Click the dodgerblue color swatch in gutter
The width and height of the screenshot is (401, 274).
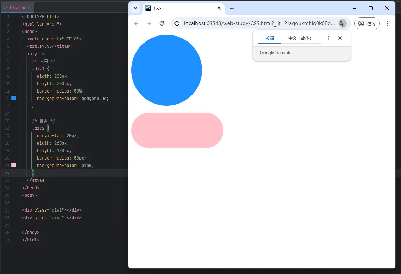click(13, 98)
